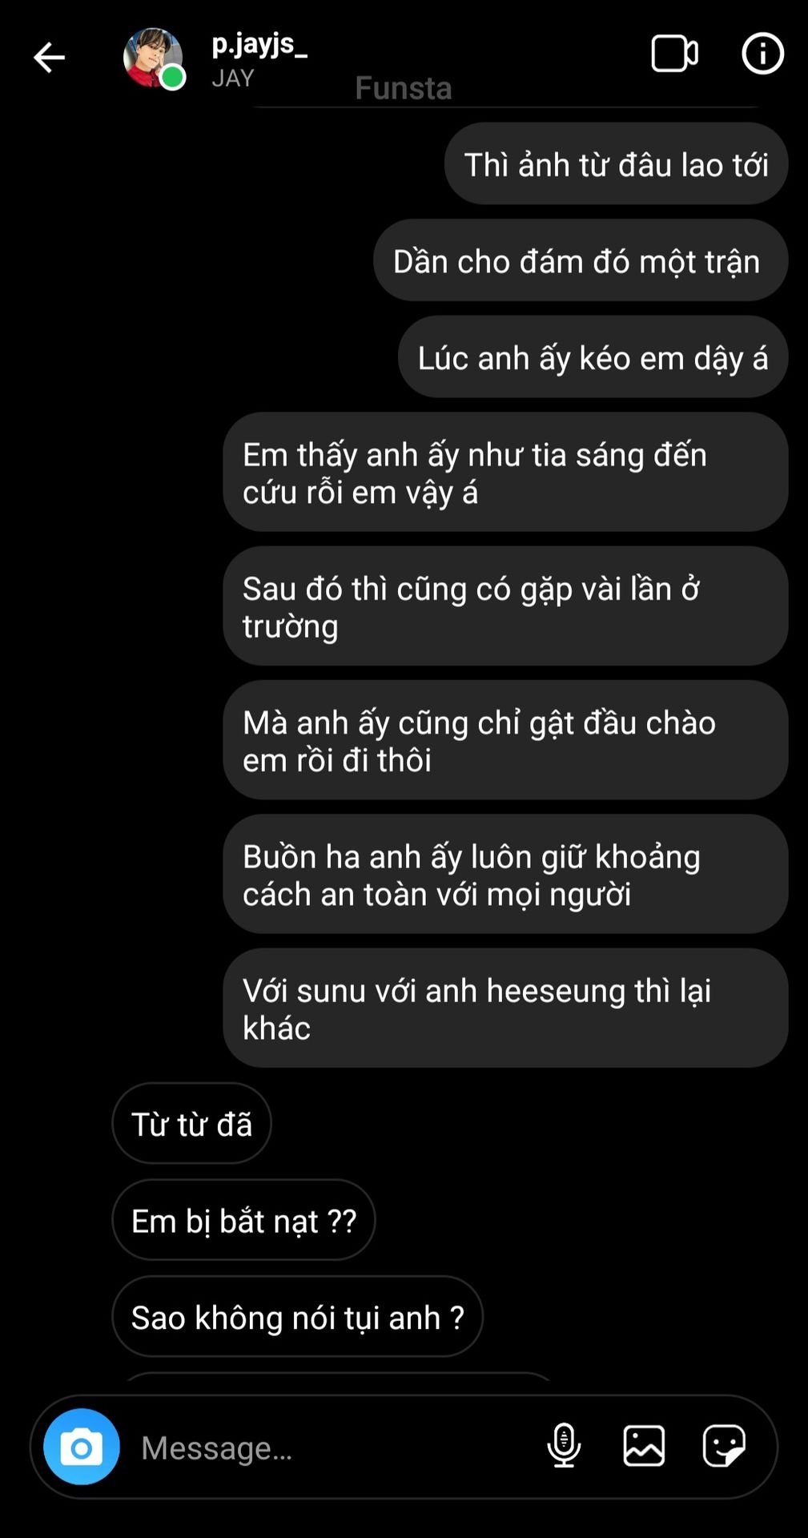Open the camera from message bar
The image size is (808, 1538).
point(82,1447)
